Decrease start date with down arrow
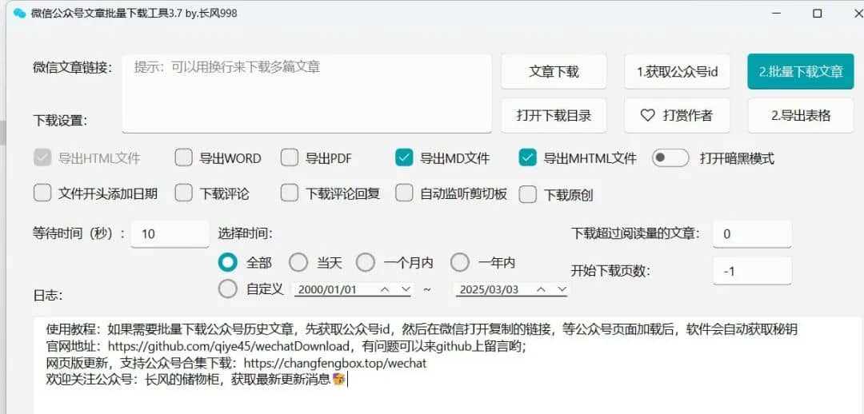The image size is (864, 414). (406, 289)
